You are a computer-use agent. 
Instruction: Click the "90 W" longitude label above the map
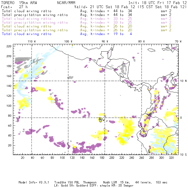tap(105, 41)
